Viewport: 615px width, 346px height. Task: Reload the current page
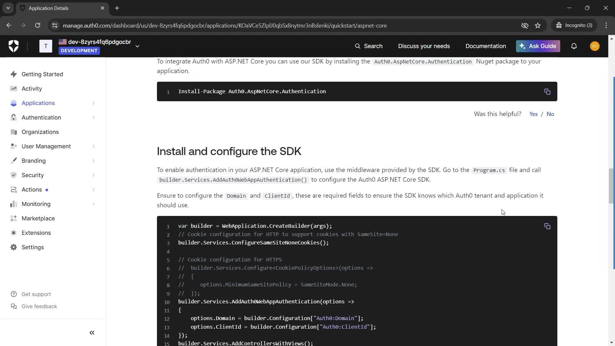[37, 25]
